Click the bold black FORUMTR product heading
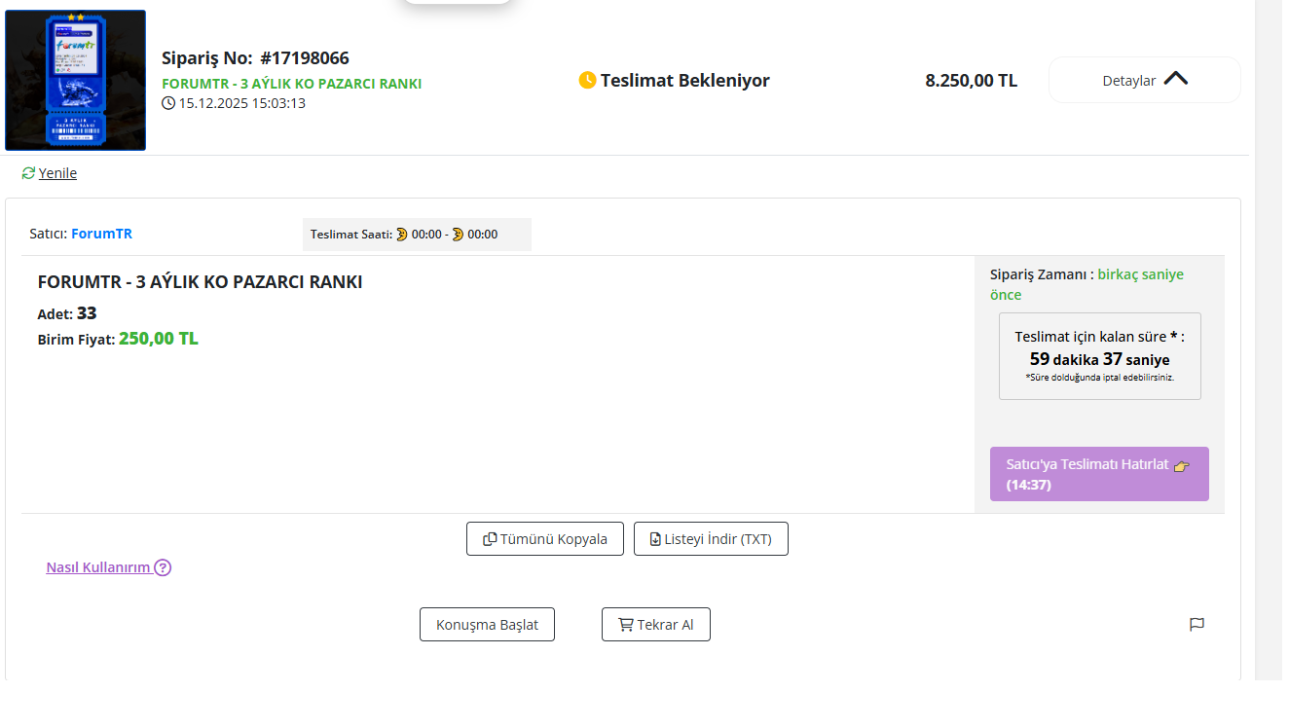The image size is (1289, 728). [201, 282]
